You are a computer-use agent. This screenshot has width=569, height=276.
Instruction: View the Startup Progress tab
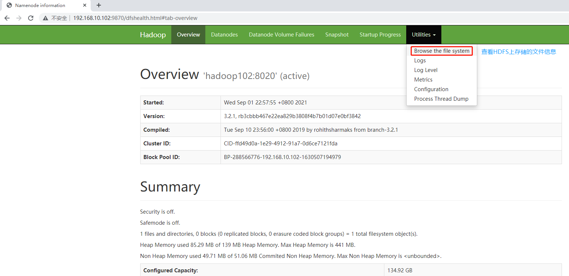tap(380, 35)
